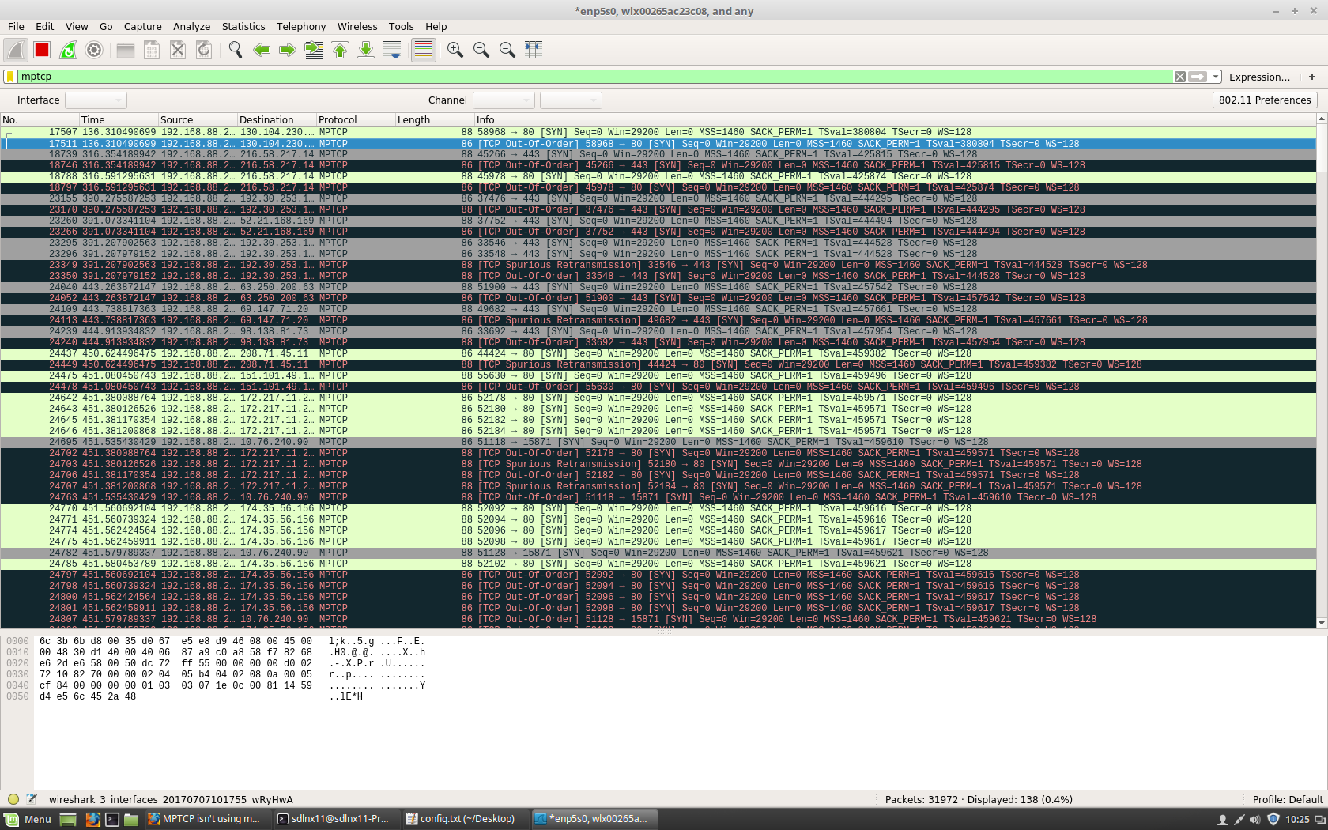Toggle packet list colorization
This screenshot has width=1328, height=830.
[x=423, y=49]
